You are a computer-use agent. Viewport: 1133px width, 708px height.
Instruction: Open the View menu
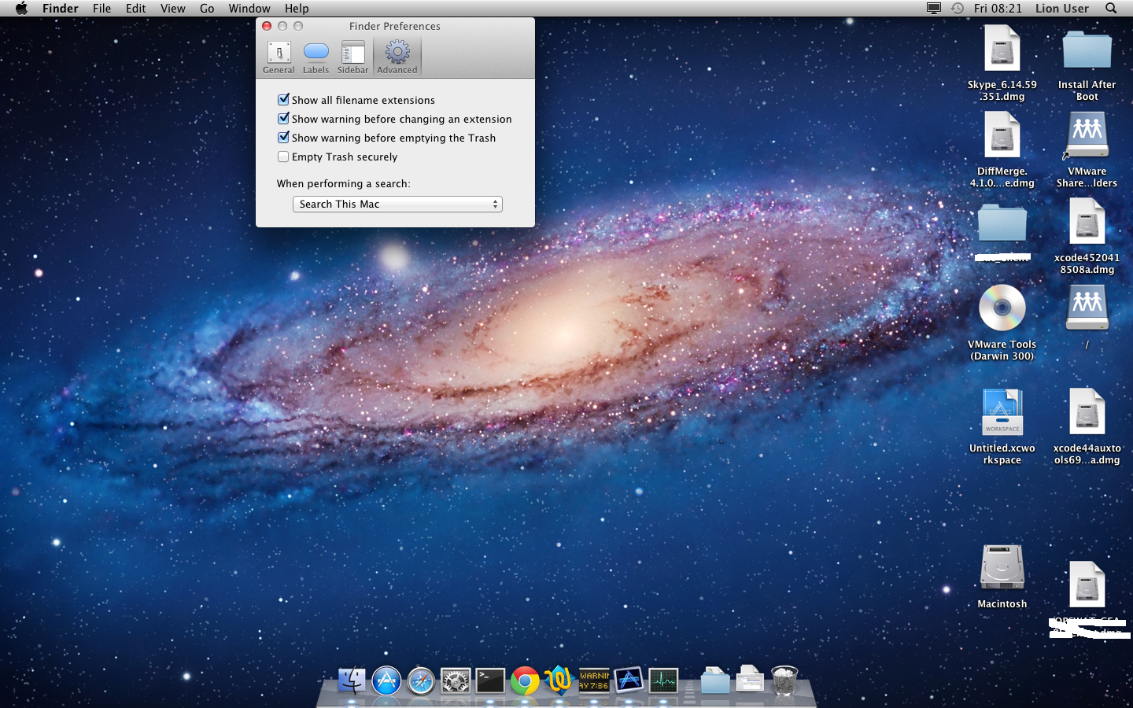tap(172, 8)
